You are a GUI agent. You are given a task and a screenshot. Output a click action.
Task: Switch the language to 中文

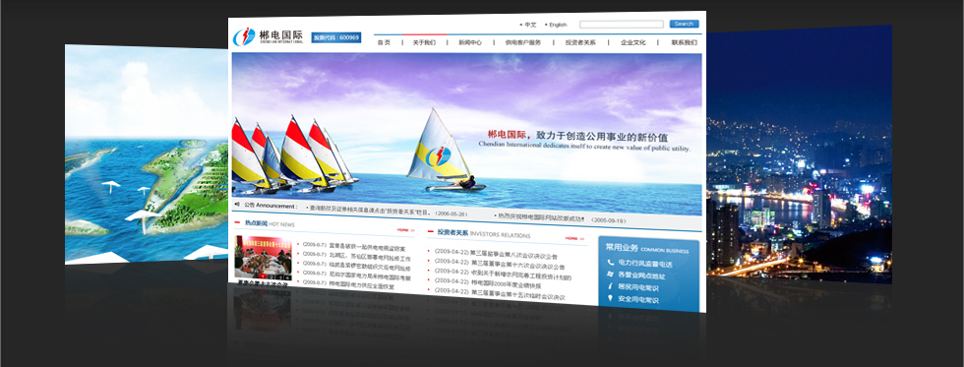[x=530, y=26]
